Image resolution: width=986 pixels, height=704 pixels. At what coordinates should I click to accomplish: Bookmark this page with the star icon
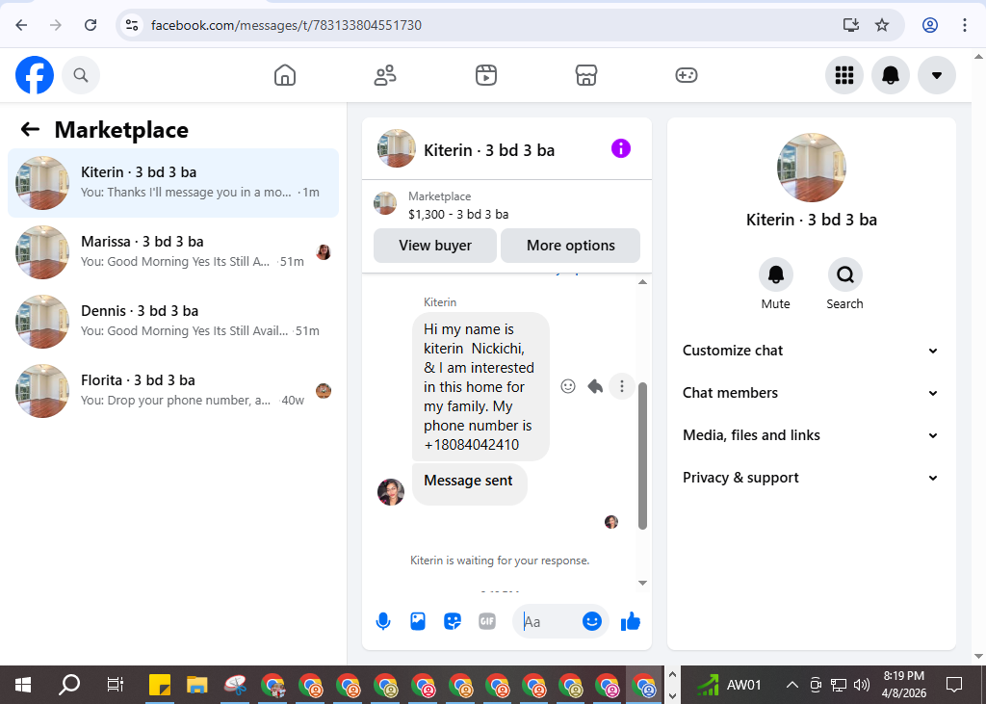882,25
